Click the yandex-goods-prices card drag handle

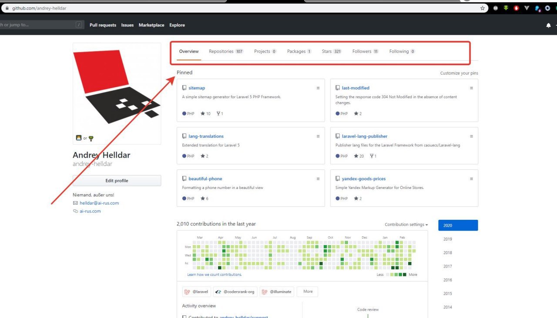[471, 179]
